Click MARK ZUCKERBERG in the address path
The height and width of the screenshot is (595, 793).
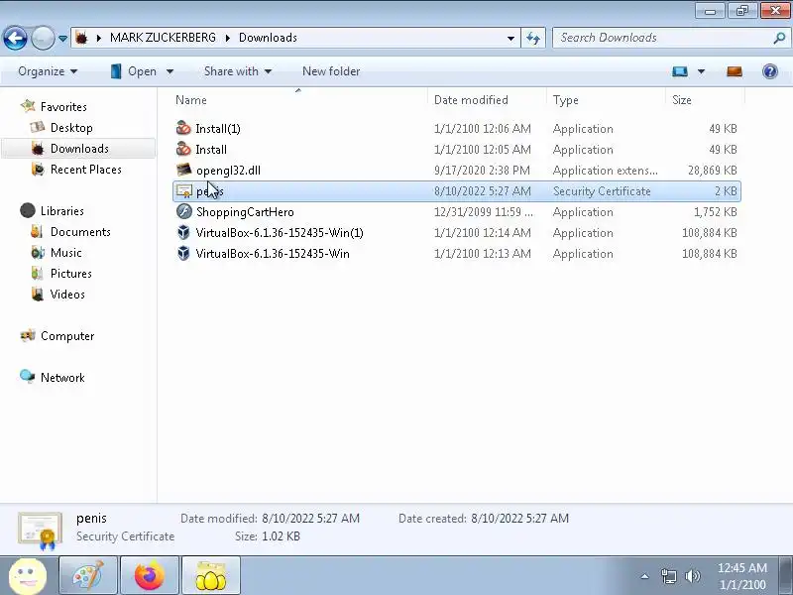[x=163, y=38]
